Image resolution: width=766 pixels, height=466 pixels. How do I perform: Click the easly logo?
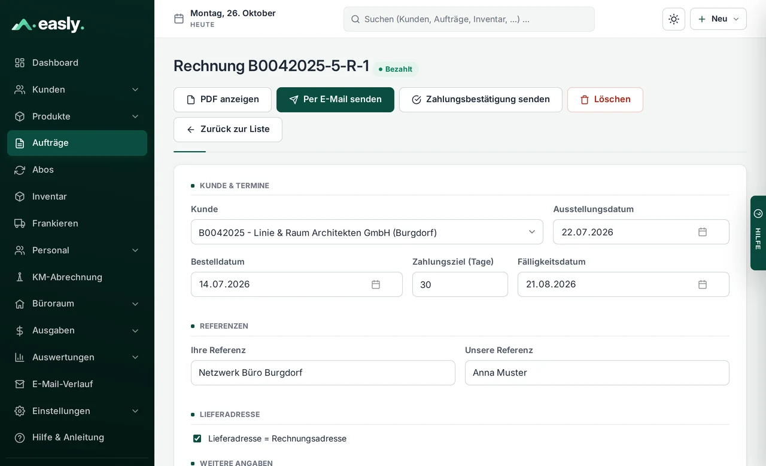click(x=48, y=24)
